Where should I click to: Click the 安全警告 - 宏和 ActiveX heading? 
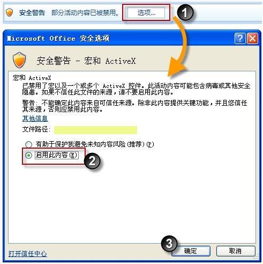pyautogui.click(x=86, y=61)
